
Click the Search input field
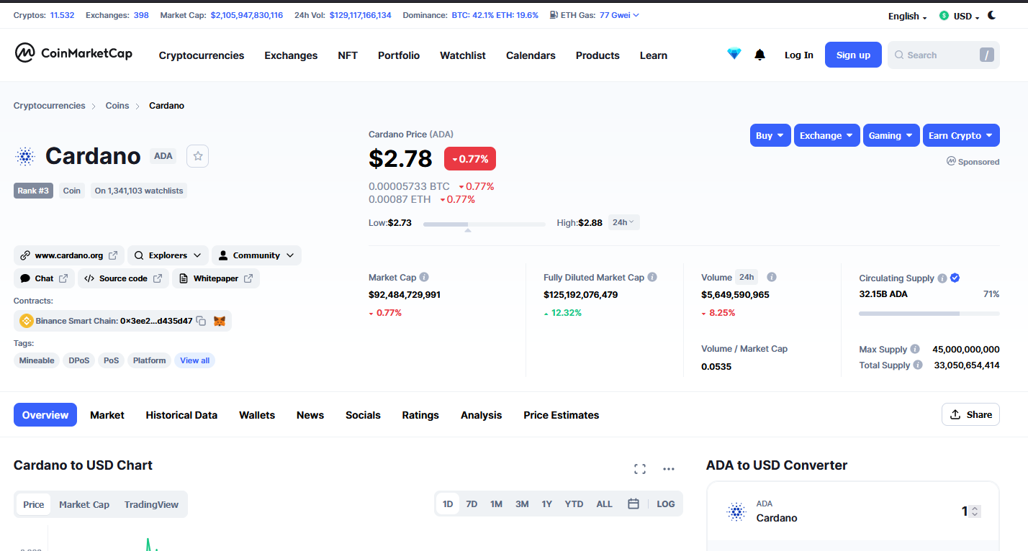[x=943, y=55]
